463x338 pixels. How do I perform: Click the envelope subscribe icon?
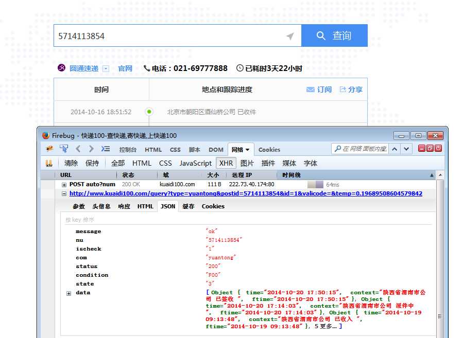pyautogui.click(x=311, y=90)
